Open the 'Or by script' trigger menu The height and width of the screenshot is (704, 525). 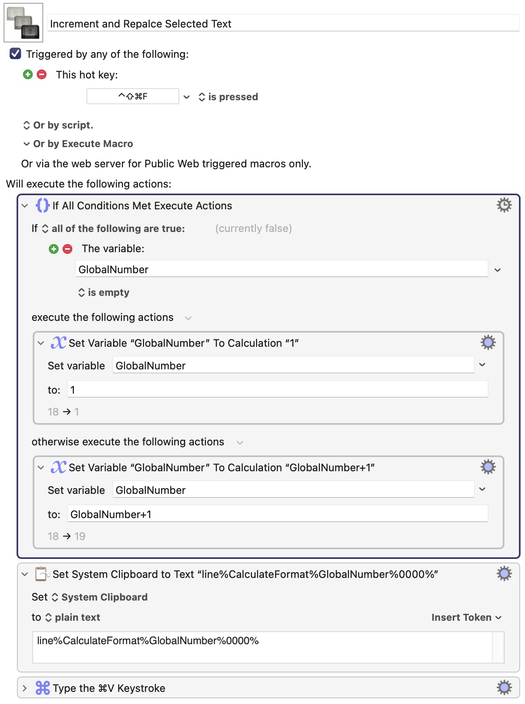tap(58, 125)
